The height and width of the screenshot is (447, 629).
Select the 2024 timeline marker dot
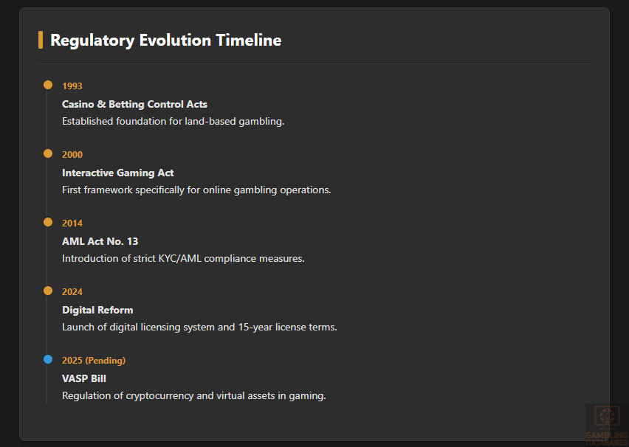(48, 291)
